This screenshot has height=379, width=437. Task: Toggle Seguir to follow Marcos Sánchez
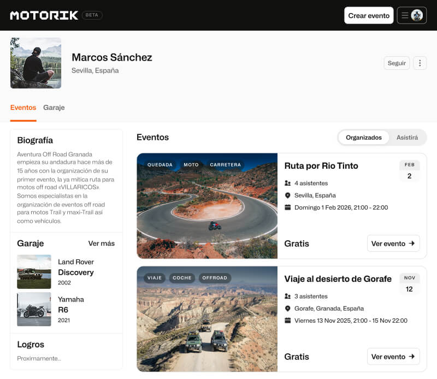[397, 63]
